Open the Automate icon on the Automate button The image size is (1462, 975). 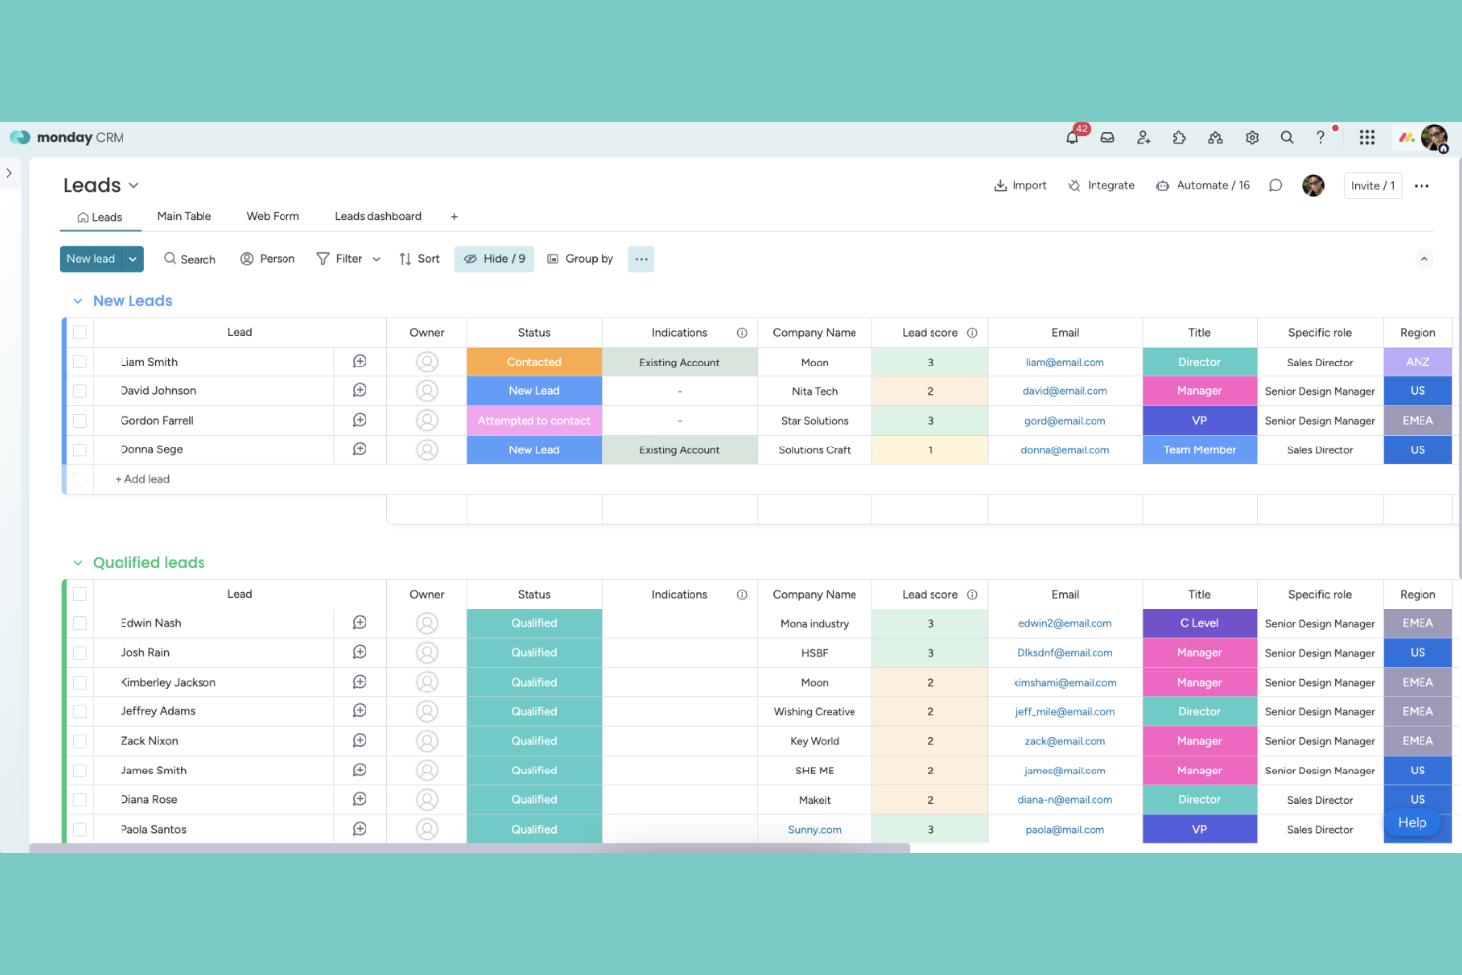1162,185
